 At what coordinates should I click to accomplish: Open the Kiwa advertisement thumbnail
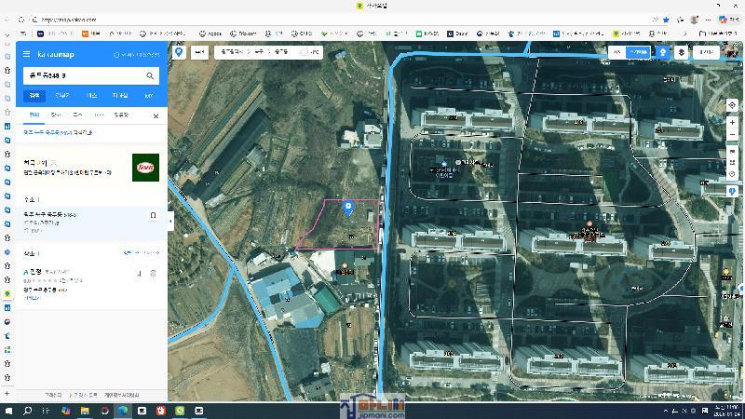pos(145,168)
